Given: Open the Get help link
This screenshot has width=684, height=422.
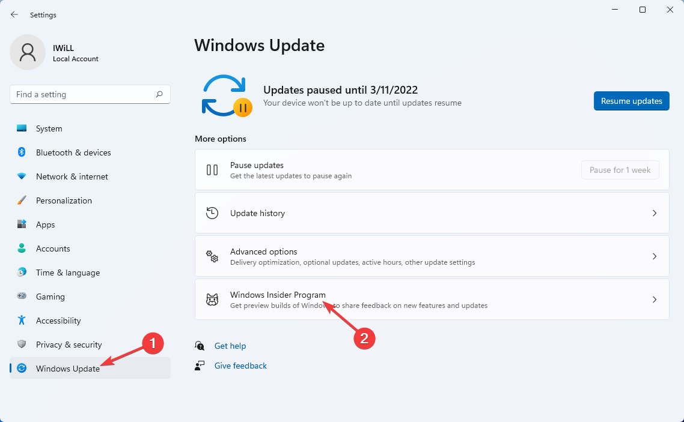Looking at the screenshot, I should (x=230, y=346).
